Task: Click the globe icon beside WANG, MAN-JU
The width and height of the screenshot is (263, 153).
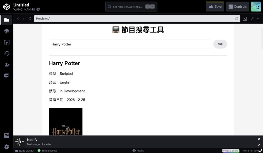Action: point(38,9)
